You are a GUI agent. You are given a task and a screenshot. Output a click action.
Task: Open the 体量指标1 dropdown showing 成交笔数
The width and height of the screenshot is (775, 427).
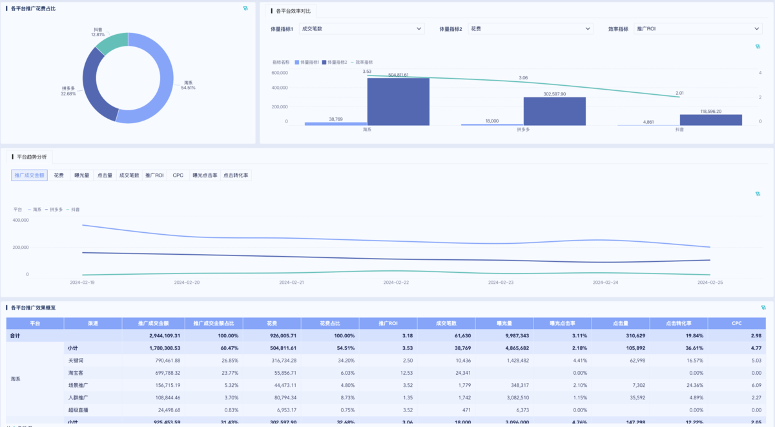click(x=362, y=29)
